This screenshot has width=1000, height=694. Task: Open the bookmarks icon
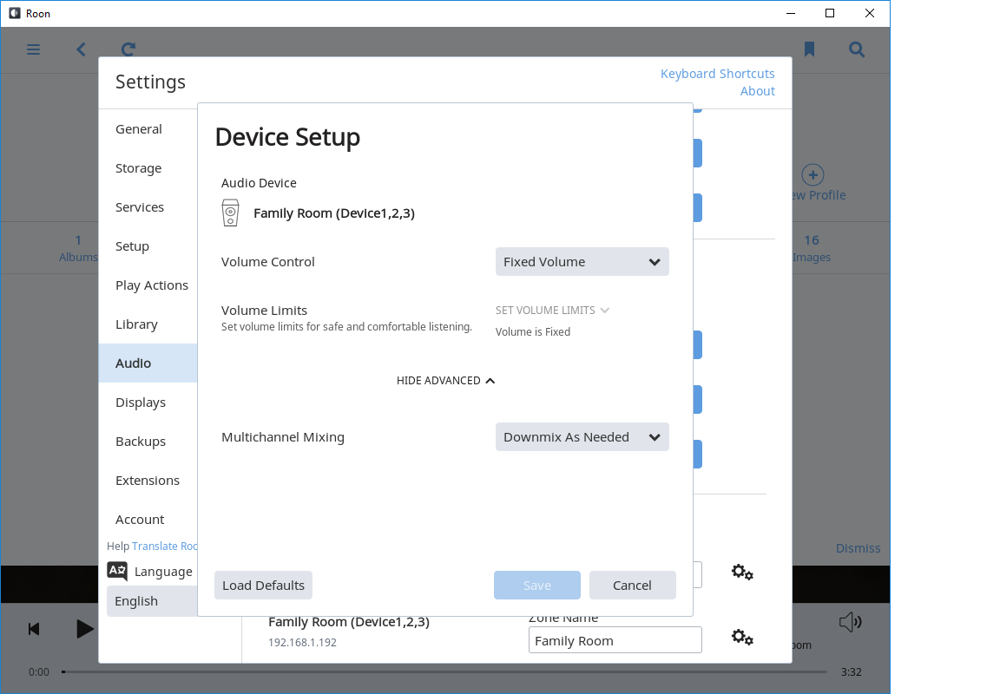click(809, 49)
